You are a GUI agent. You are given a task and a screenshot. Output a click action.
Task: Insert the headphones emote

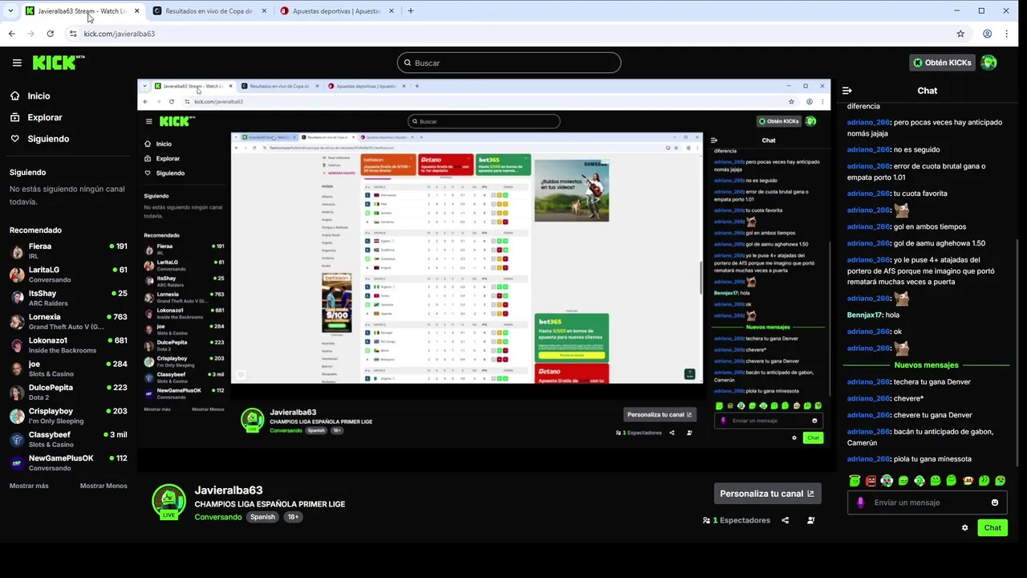pos(887,481)
